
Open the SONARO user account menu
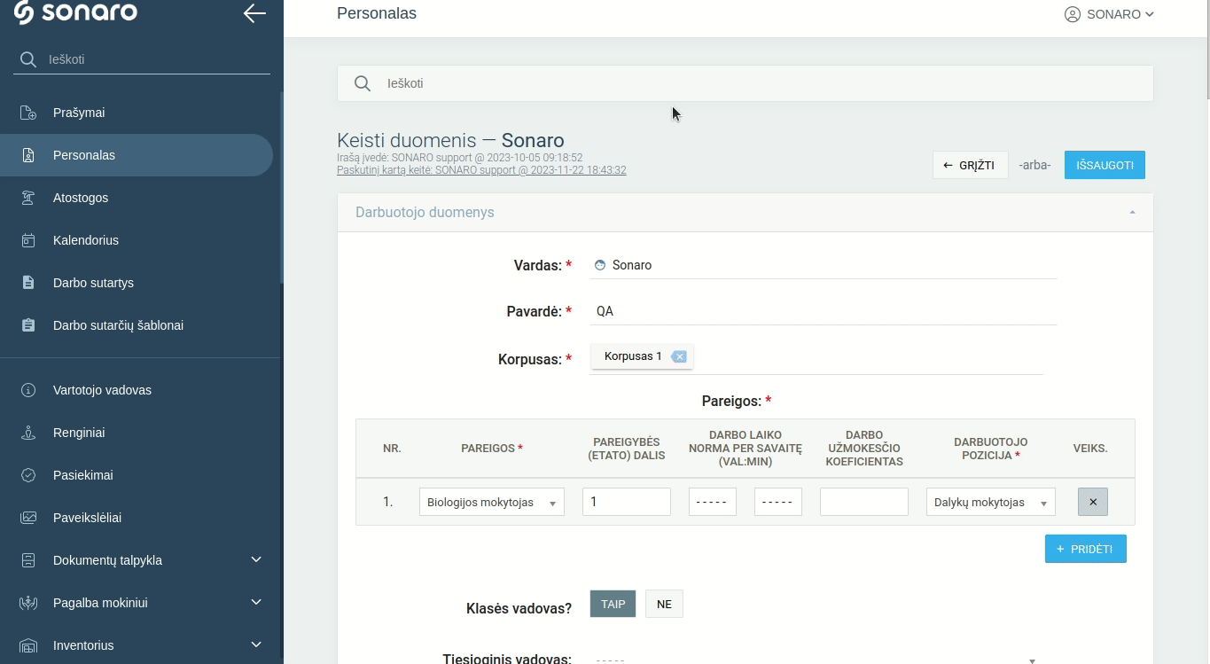point(1109,14)
